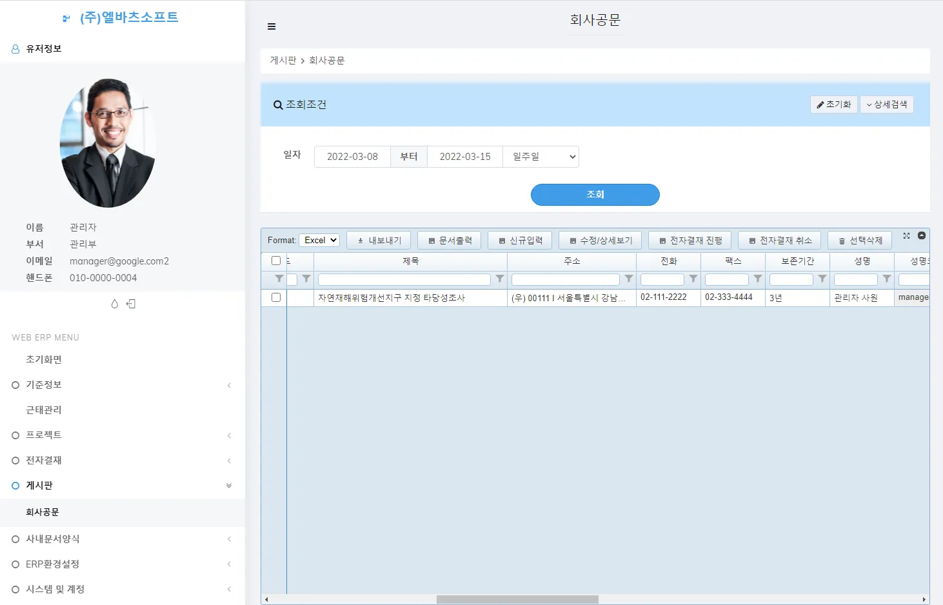943x605 pixels.
Task: Open the 전자결재 sidebar menu
Action: click(44, 460)
